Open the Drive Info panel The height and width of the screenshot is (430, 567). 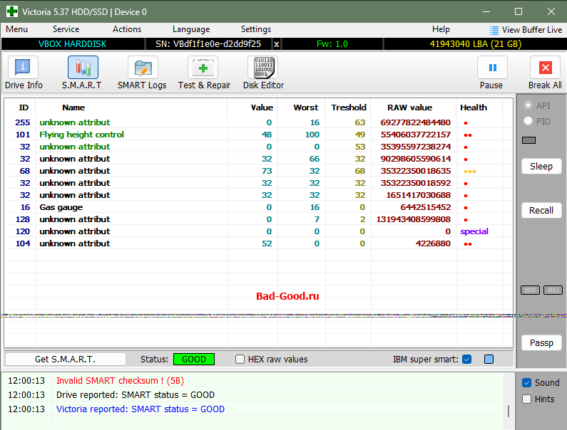pos(24,68)
